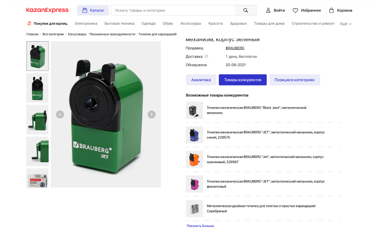Viewport: 381px width, 247px height.
Task: Select Товары для дома category
Action: point(269,24)
